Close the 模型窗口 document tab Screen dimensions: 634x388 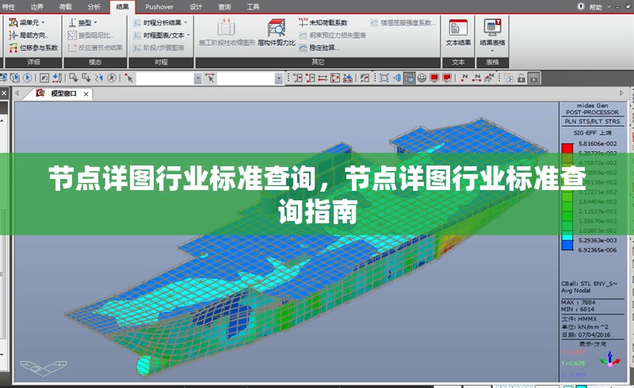coord(86,93)
